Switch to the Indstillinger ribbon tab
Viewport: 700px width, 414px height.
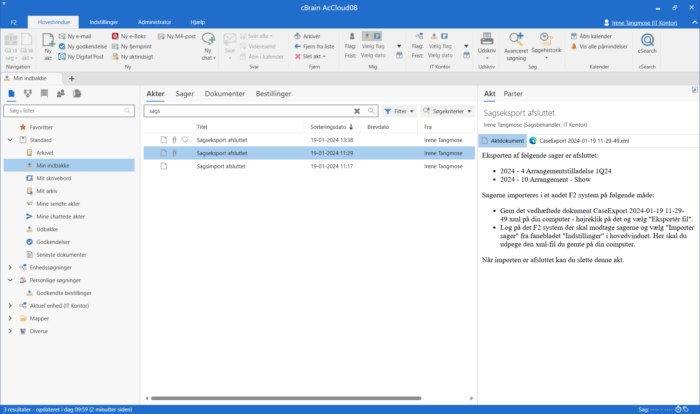tap(104, 22)
